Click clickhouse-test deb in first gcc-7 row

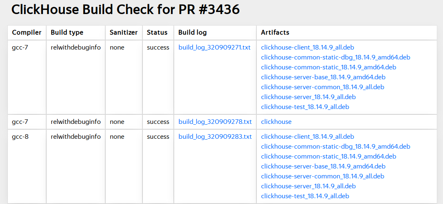click(x=305, y=107)
